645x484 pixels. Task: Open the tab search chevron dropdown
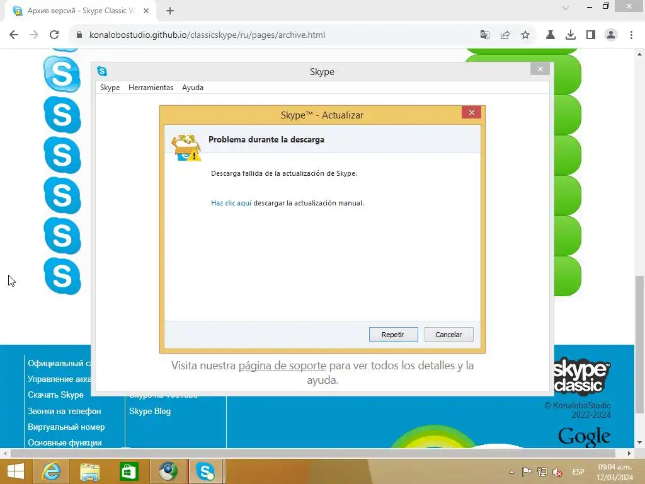(566, 8)
